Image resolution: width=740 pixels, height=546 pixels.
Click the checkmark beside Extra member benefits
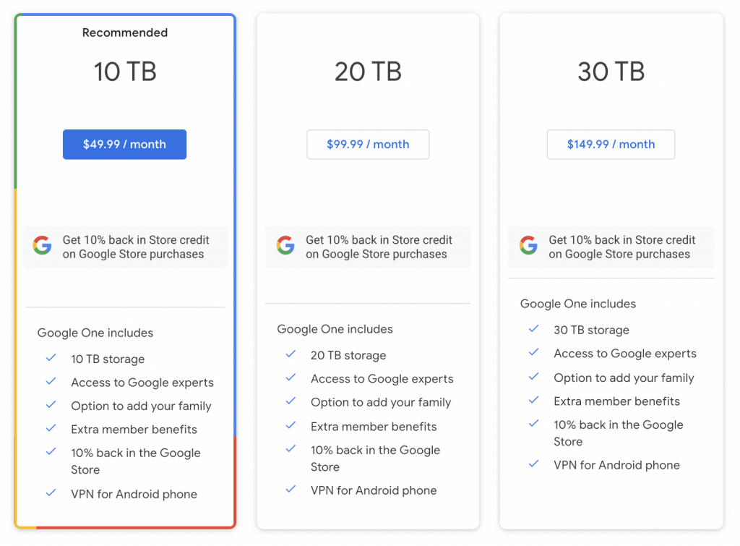(51, 429)
